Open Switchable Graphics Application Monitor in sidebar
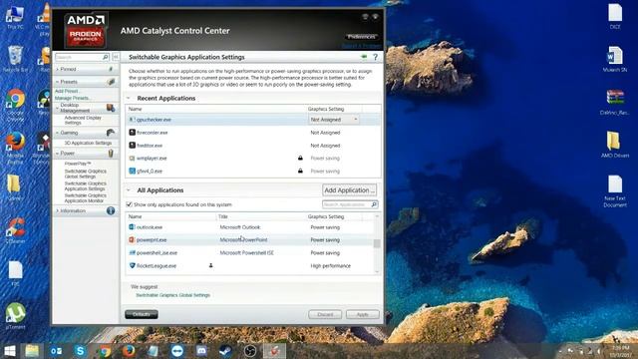 pyautogui.click(x=85, y=198)
